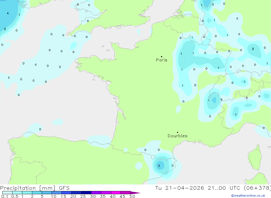The width and height of the screenshot is (271, 198).
Task: Choose the 25–30 mm legend color swatch
Action: (x=86, y=193)
